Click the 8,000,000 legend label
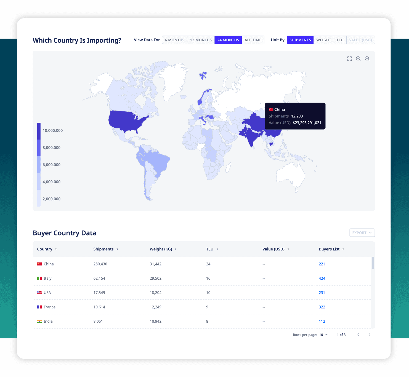Viewport: 409px width, 377px height. [x=51, y=148]
